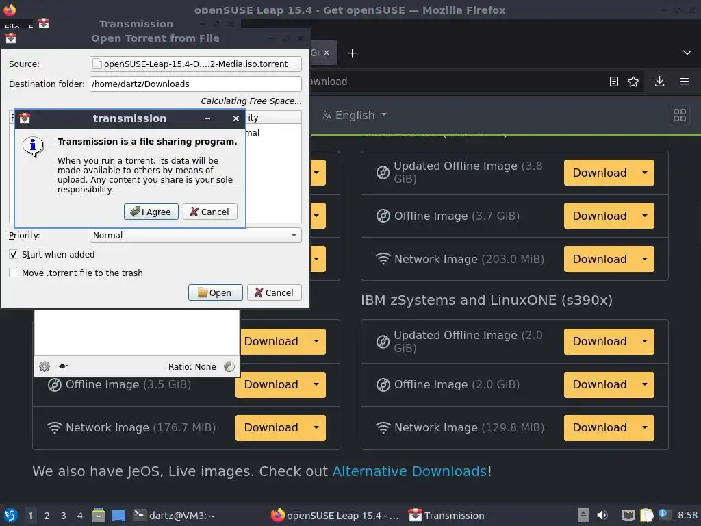Bookmark this page star icon
The image size is (701, 526).
[x=633, y=82]
